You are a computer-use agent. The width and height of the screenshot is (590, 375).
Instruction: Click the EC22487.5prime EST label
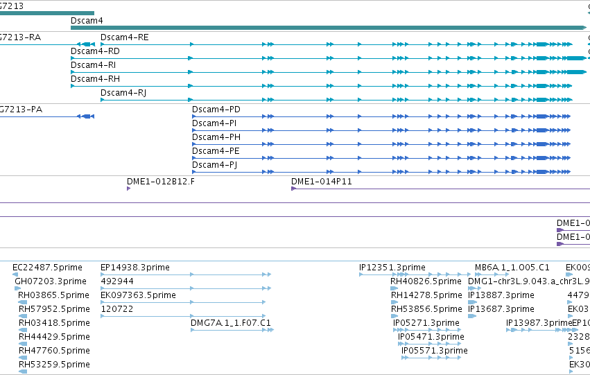click(x=47, y=268)
